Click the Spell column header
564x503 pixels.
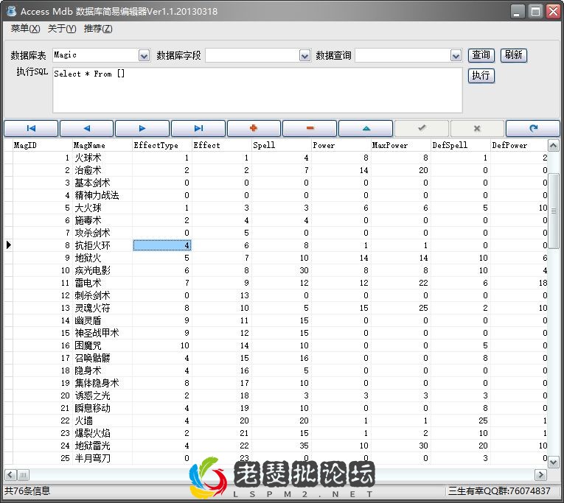coord(282,146)
